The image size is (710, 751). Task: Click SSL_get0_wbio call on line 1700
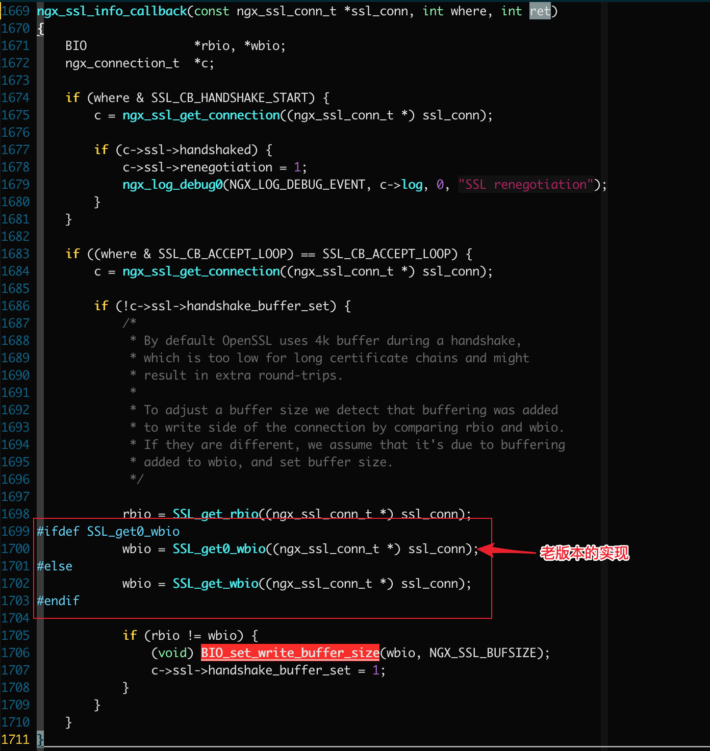click(x=219, y=549)
